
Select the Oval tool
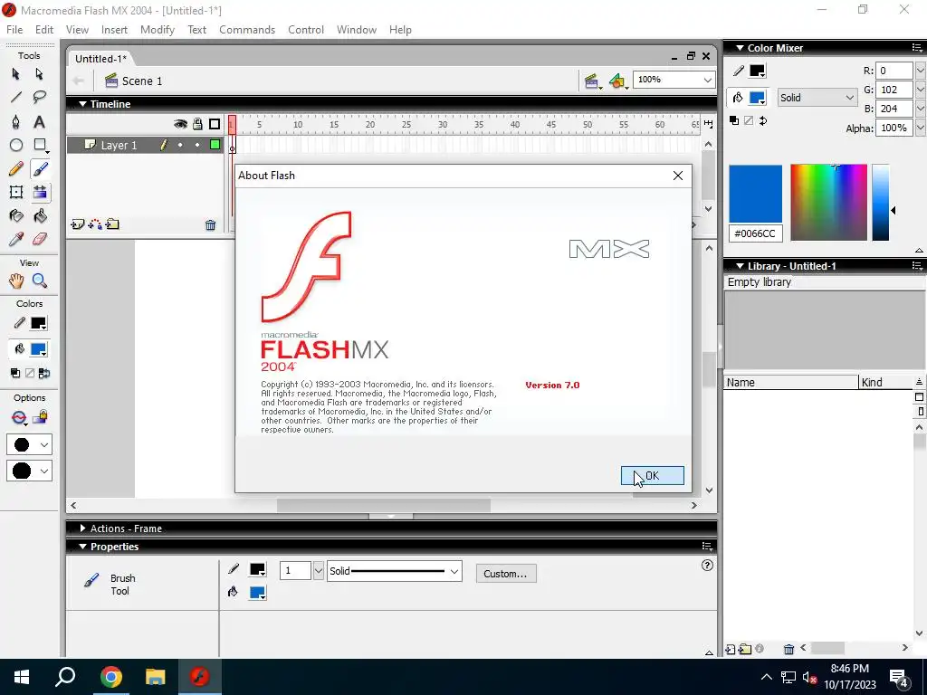pyautogui.click(x=16, y=145)
